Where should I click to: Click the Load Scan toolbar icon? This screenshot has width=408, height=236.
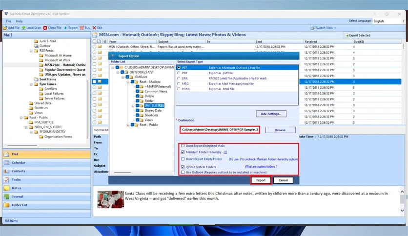click(x=24, y=28)
